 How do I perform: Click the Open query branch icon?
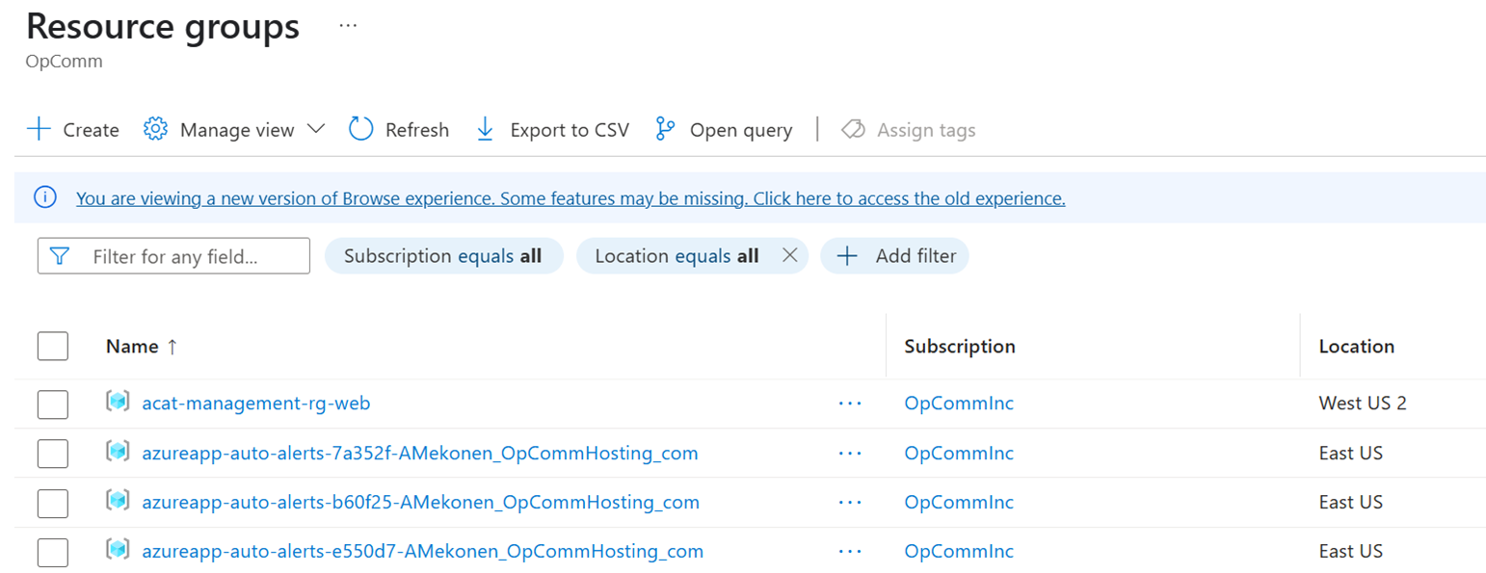click(x=665, y=129)
